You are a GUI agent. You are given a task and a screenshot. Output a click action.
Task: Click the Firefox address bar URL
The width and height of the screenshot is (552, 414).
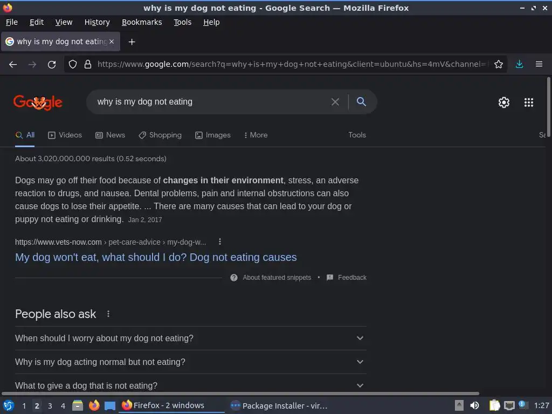292,64
